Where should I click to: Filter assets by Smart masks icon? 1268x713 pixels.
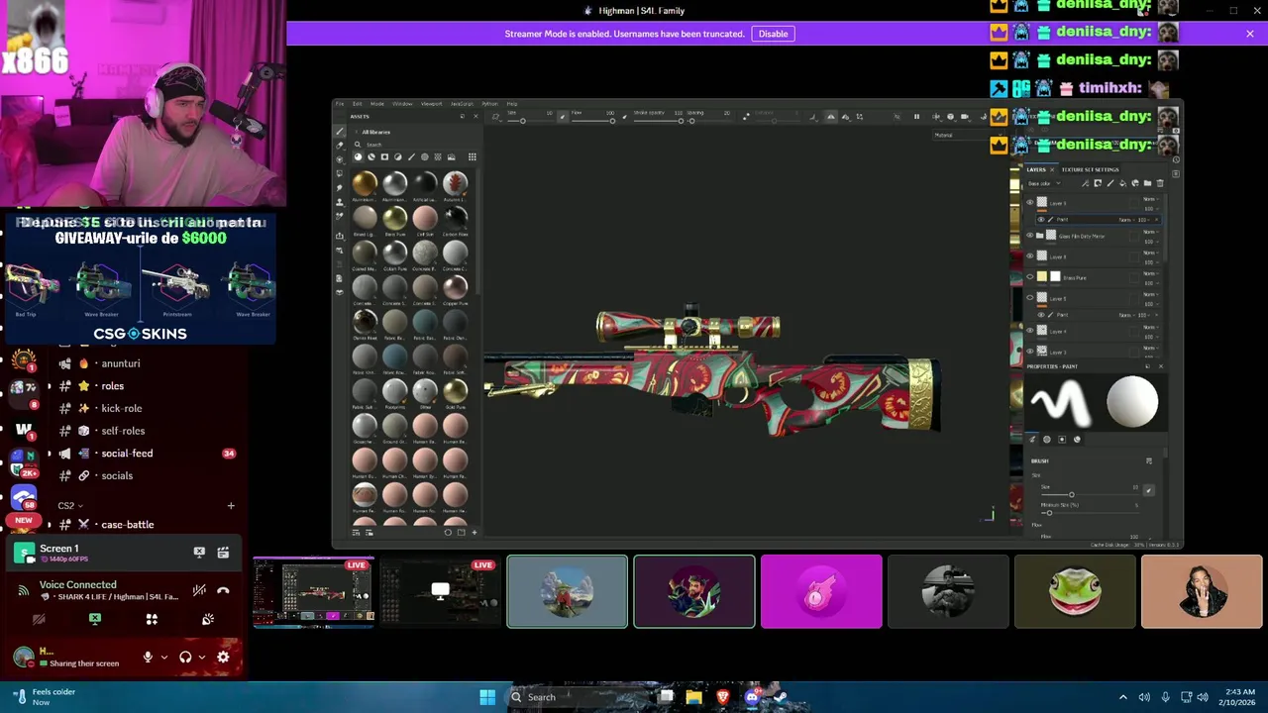click(384, 156)
